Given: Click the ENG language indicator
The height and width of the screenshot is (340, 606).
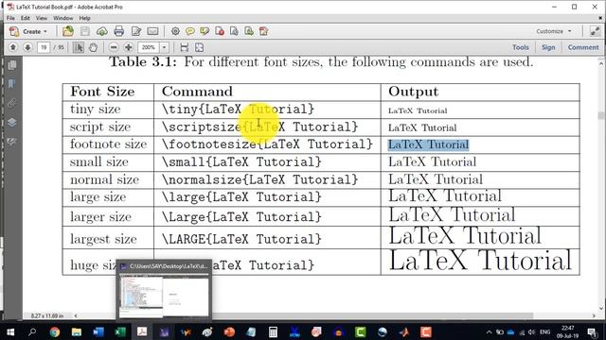Looking at the screenshot, I should (545, 331).
